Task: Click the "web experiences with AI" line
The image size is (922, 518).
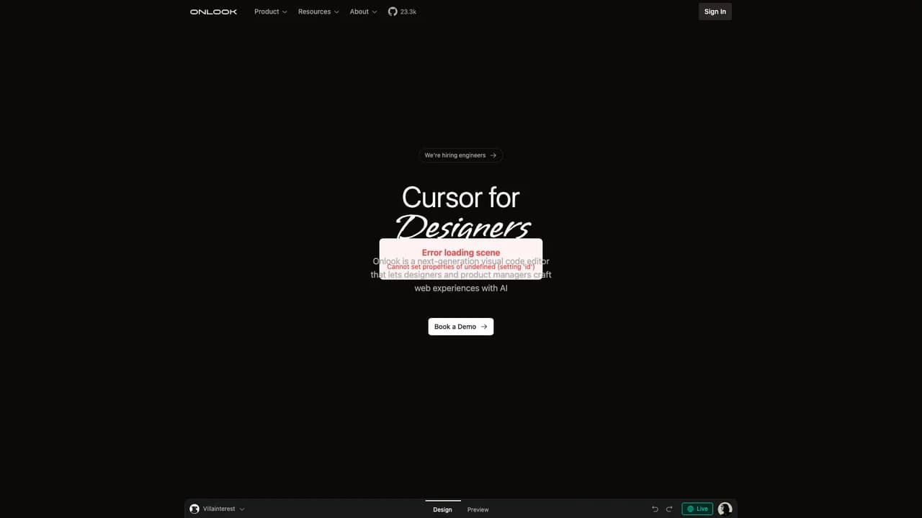Action: coord(461,288)
